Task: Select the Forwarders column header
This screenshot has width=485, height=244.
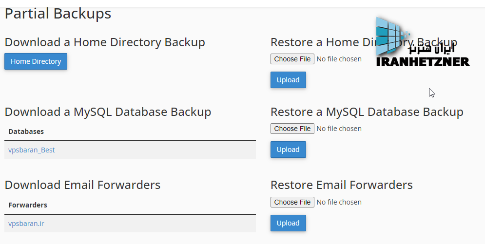Action: tap(28, 205)
